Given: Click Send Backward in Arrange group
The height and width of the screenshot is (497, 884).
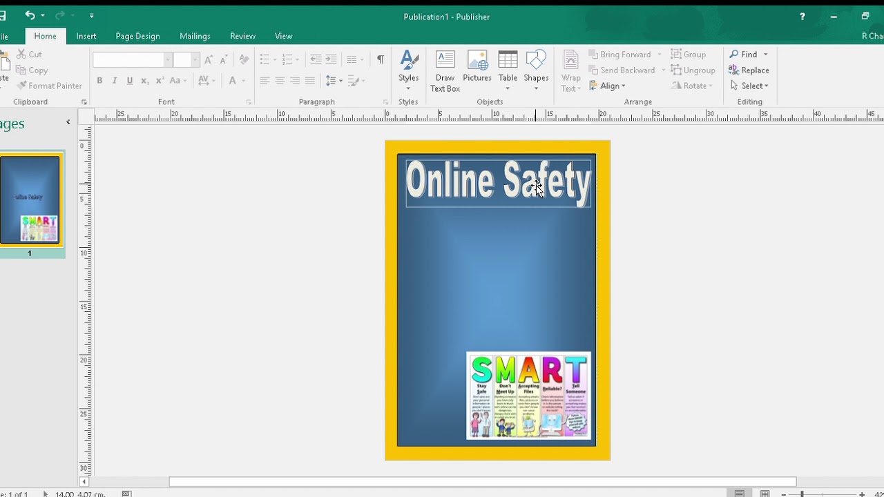Looking at the screenshot, I should pyautogui.click(x=622, y=70).
